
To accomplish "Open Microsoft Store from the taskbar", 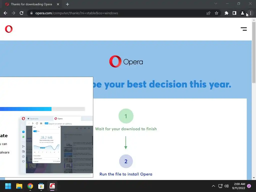I will pos(41,186).
